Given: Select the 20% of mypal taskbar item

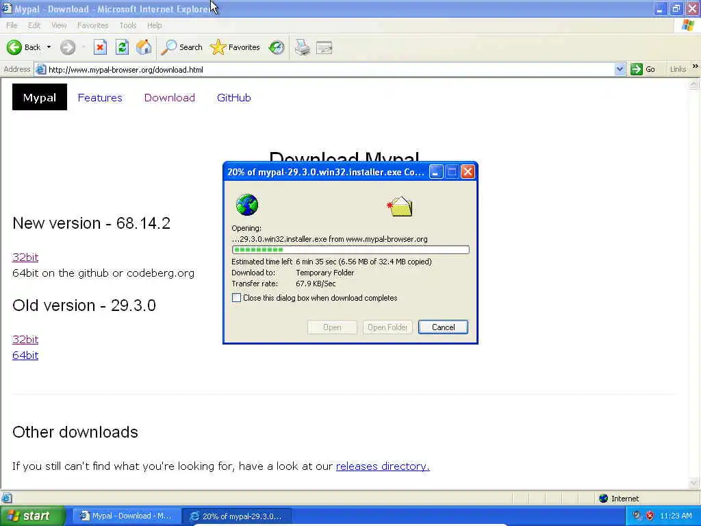Looking at the screenshot, I should (x=237, y=516).
